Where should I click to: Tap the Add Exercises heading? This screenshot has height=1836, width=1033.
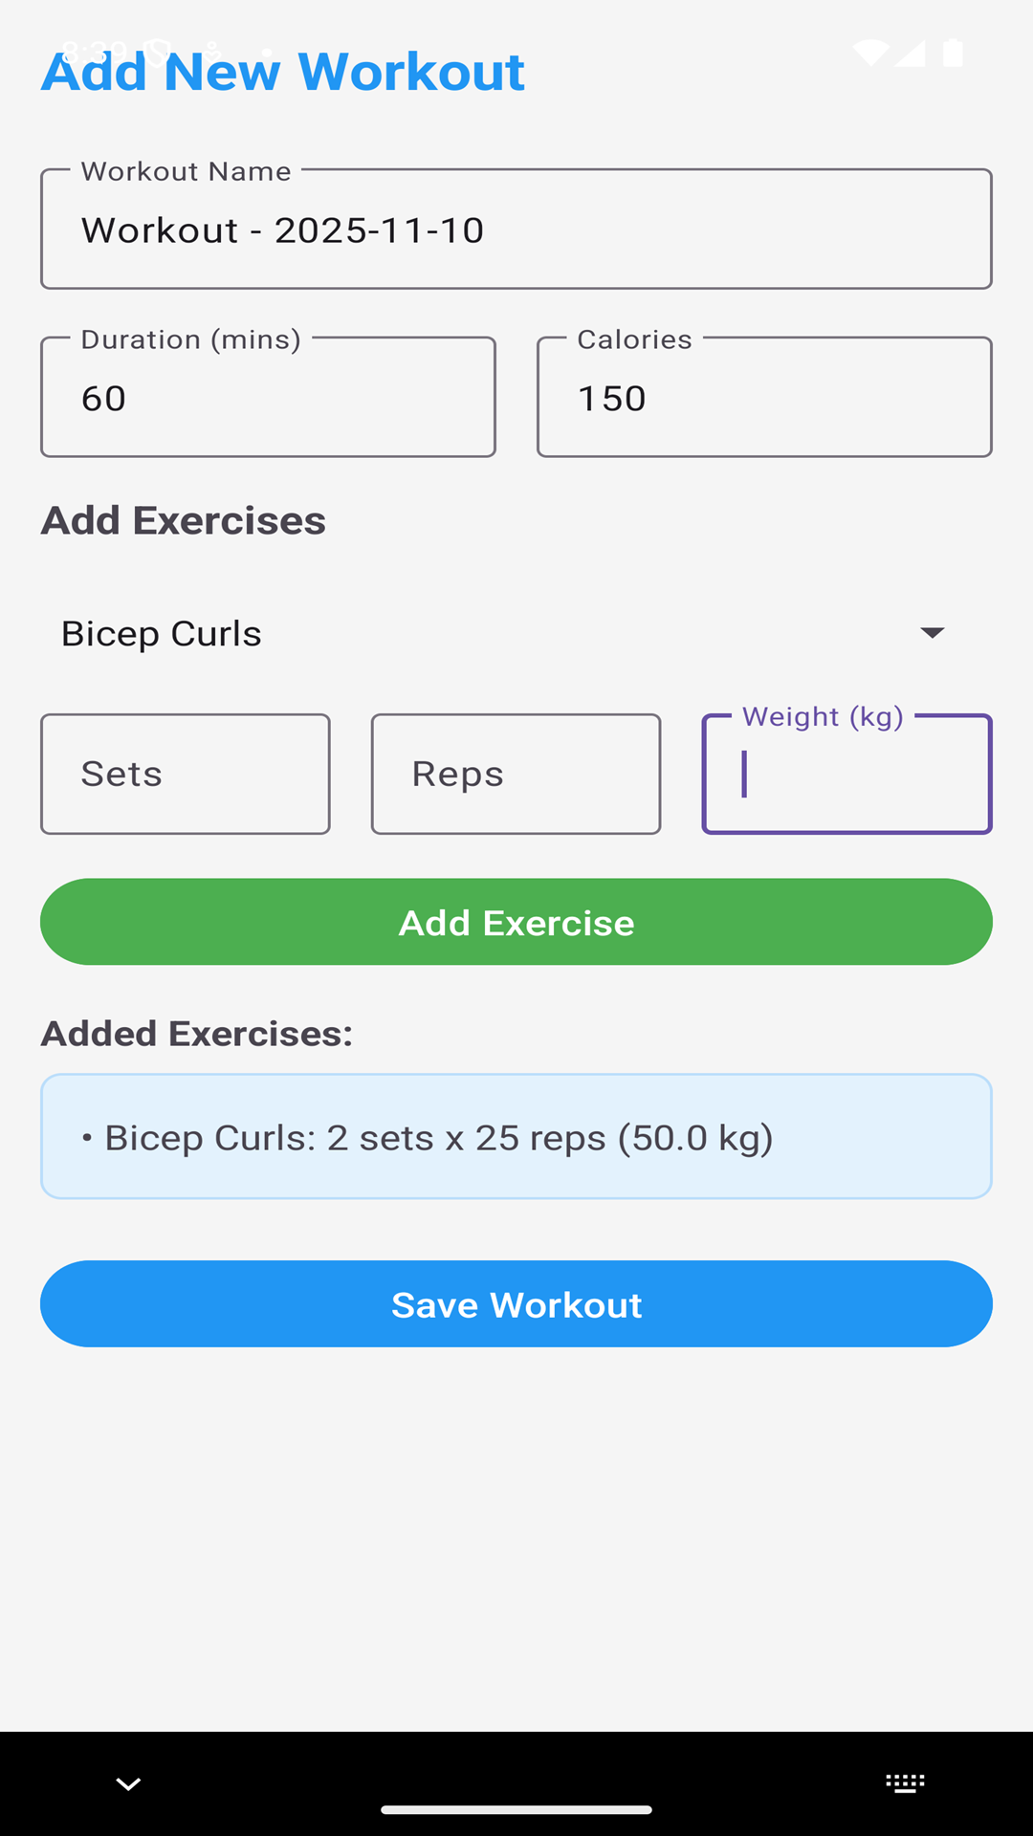184,521
